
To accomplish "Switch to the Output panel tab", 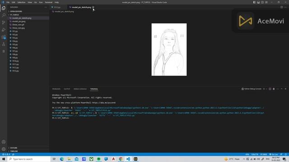I will point(67,89).
